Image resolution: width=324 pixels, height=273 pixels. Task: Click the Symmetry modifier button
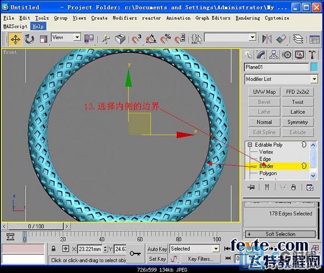(298, 122)
